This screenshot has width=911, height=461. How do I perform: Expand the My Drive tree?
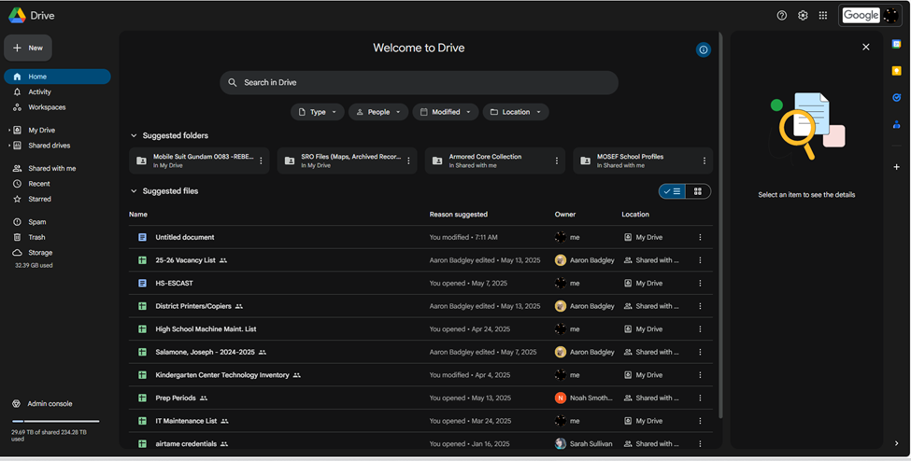point(9,131)
